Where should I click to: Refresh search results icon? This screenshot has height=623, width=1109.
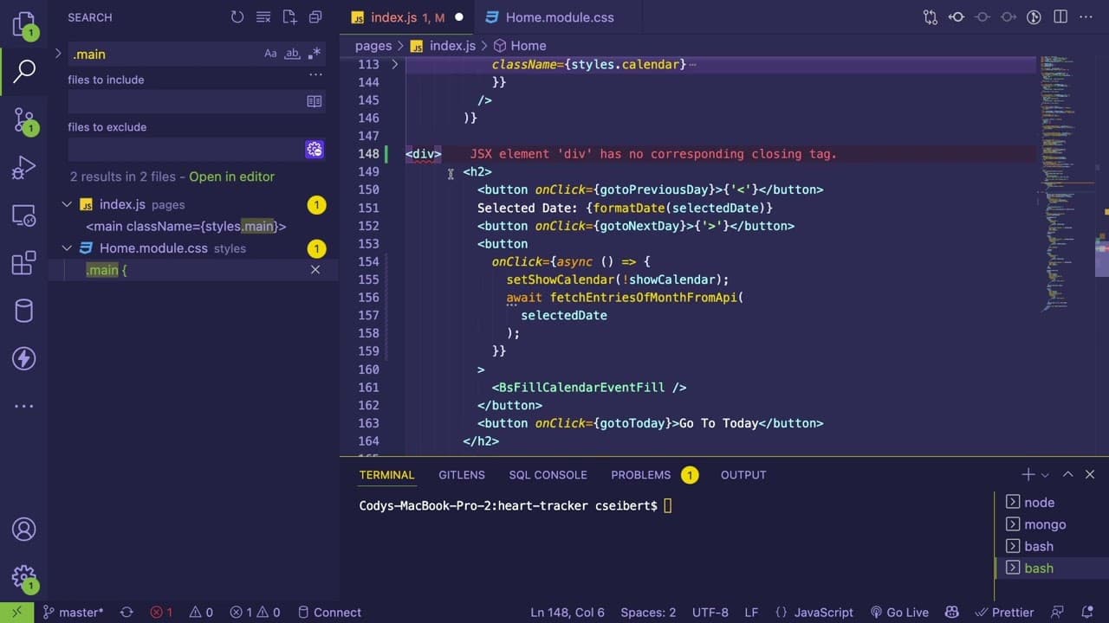tap(237, 17)
